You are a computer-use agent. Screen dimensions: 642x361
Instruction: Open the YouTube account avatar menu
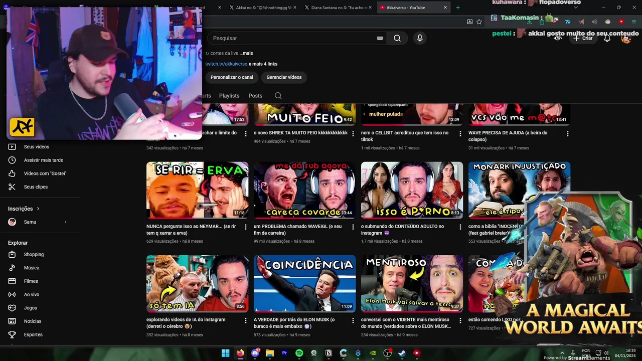[626, 38]
